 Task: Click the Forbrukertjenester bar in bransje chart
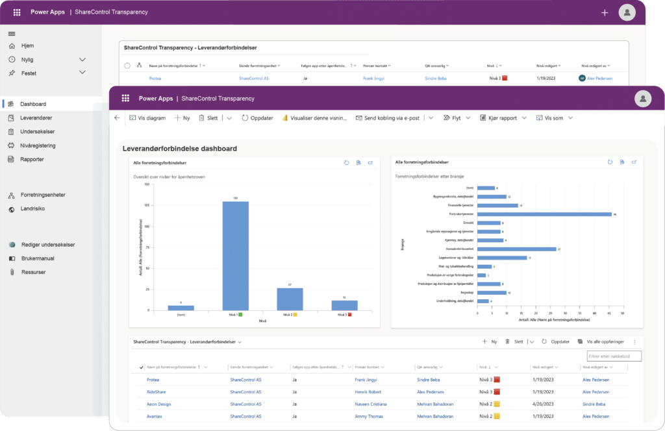(545, 214)
